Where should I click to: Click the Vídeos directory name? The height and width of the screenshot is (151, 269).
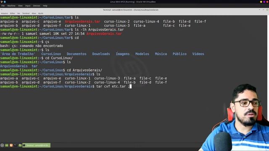(198, 54)
